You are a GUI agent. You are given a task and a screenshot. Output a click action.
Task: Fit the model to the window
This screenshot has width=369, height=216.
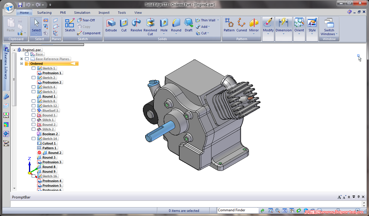click(284, 210)
